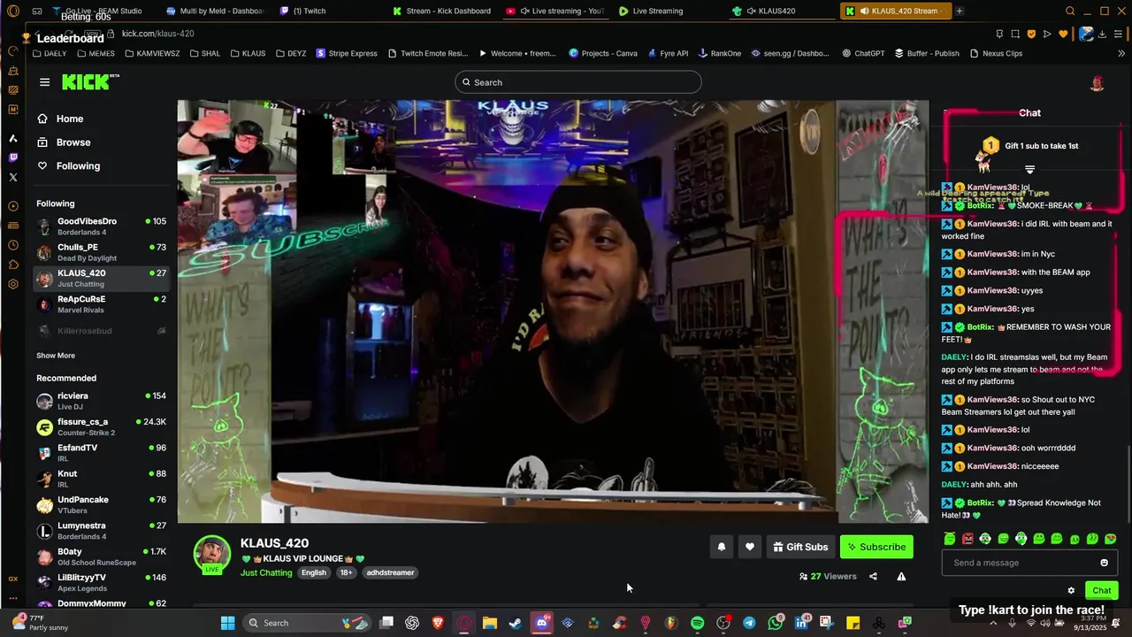
Task: Open Windows Start menu
Action: coord(227,623)
